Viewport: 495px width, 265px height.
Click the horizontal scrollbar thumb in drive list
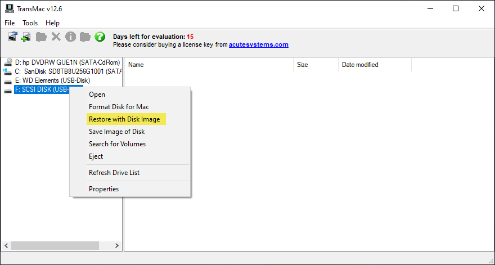point(55,245)
